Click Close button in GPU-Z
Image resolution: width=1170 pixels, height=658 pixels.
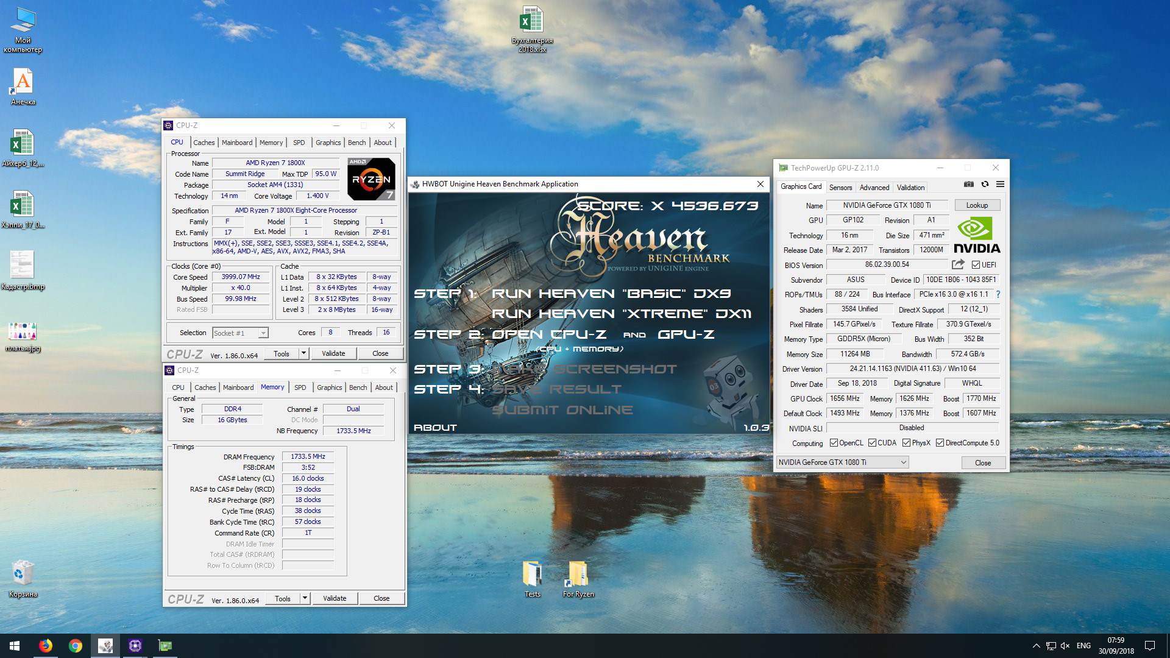[983, 463]
